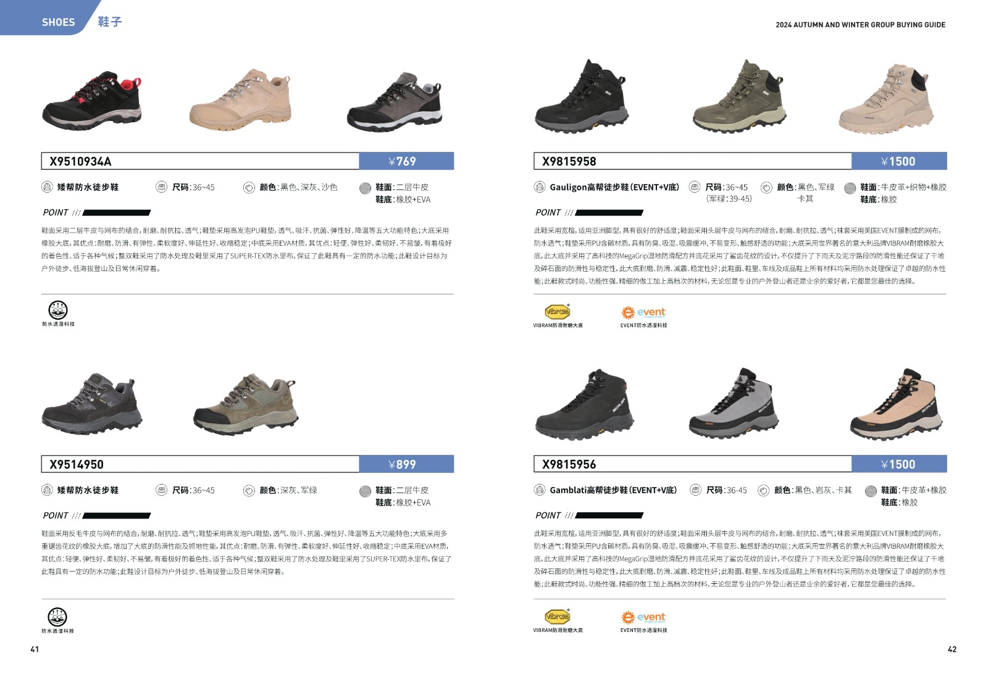The height and width of the screenshot is (674, 988).
Task: Click the waterproof technology icon under X9510934A
Action: 58,310
